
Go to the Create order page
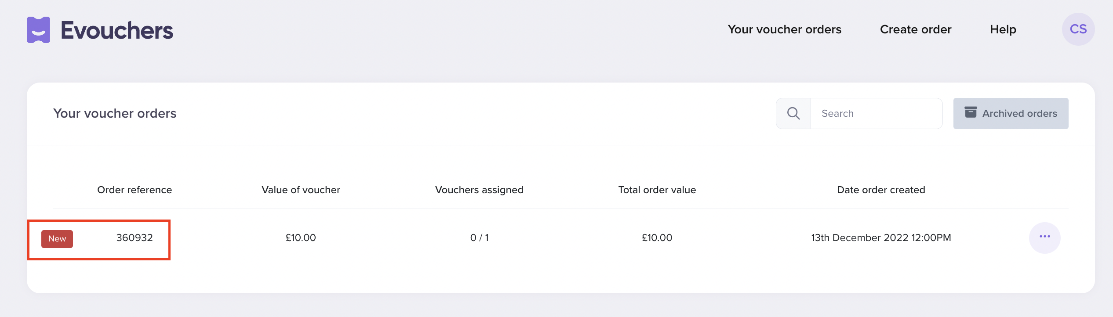tap(916, 29)
